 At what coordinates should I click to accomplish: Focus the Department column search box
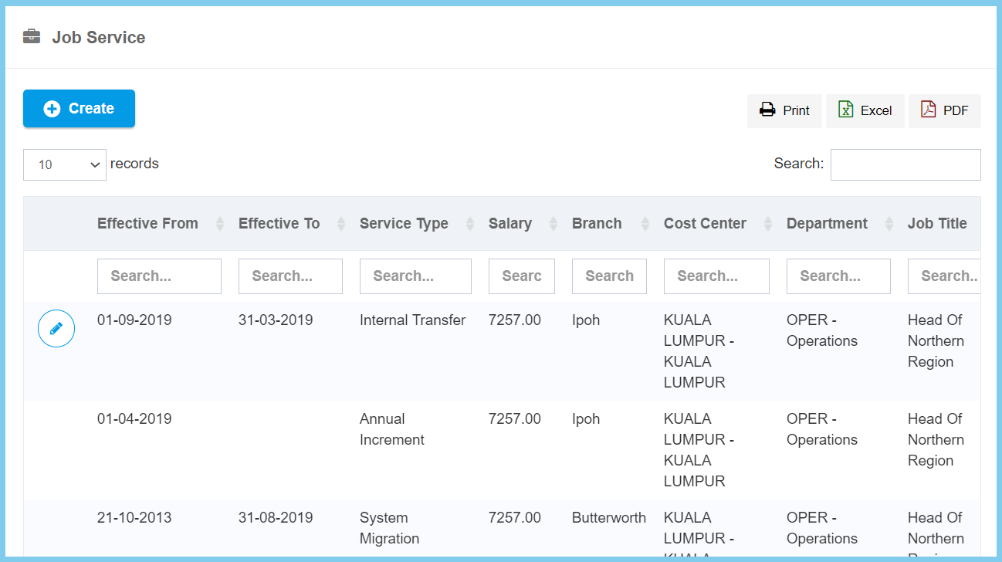838,276
